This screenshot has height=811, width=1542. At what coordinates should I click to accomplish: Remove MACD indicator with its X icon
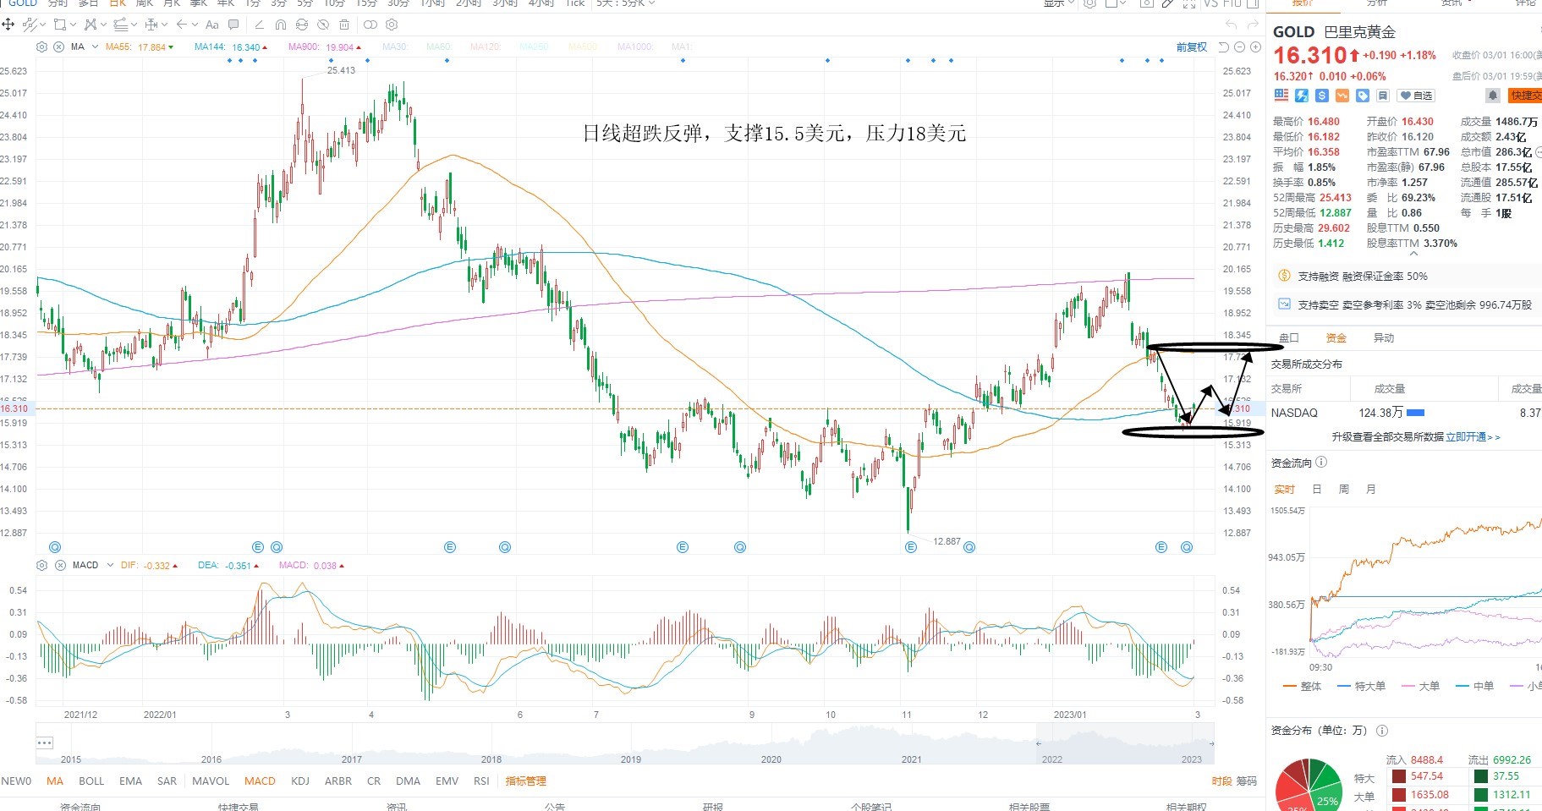[58, 565]
